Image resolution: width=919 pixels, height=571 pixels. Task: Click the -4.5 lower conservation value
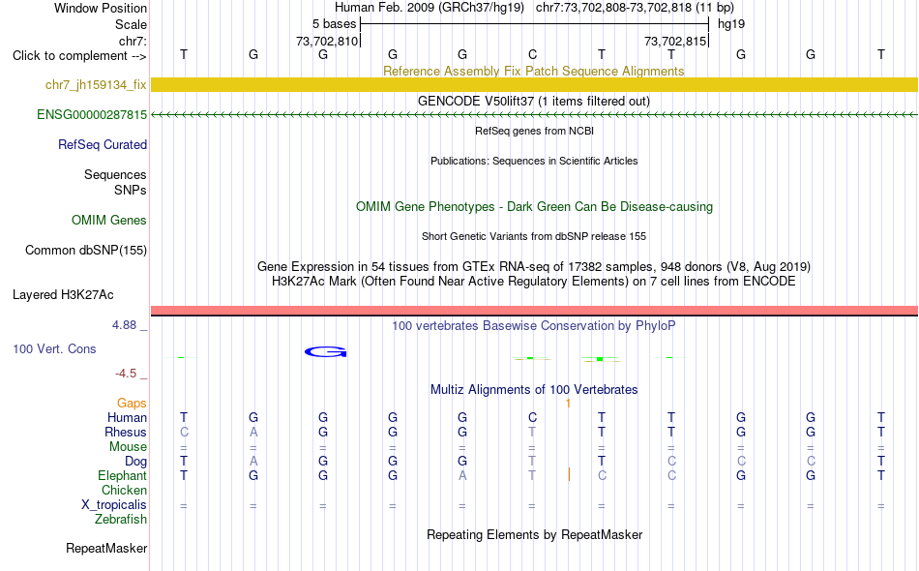pos(126,374)
